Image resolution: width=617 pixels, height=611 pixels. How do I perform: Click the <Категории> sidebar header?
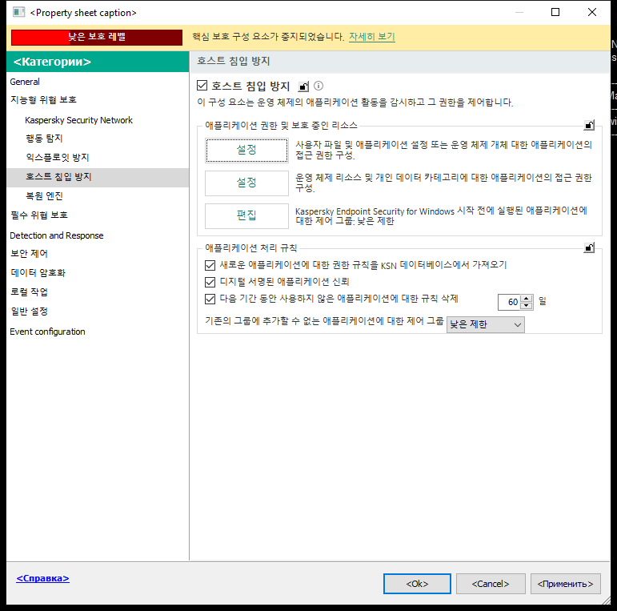pos(98,62)
